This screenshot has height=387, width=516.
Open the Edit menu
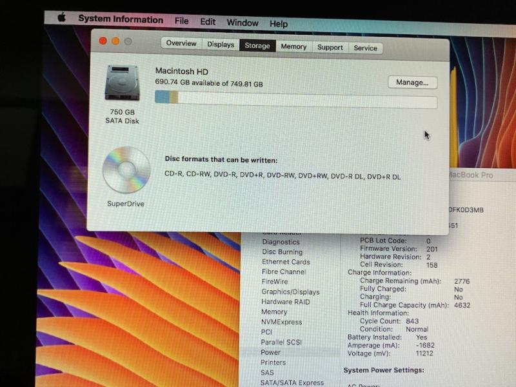coord(208,22)
